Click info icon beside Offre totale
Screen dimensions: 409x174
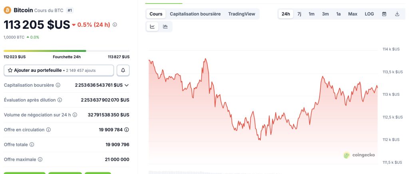click(32, 144)
